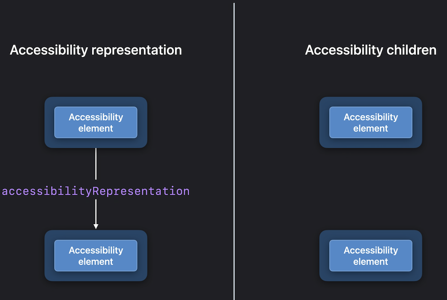Select the source Accessibility element box above the arrow

tap(96, 122)
